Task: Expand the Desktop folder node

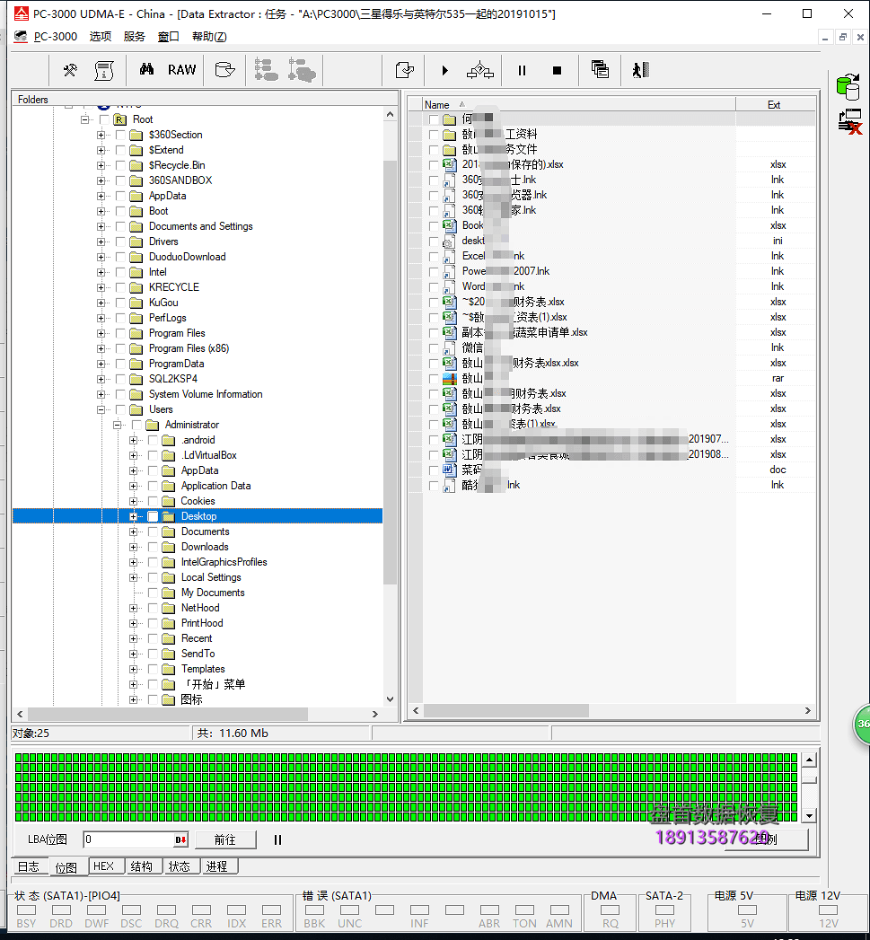Action: coord(133,517)
